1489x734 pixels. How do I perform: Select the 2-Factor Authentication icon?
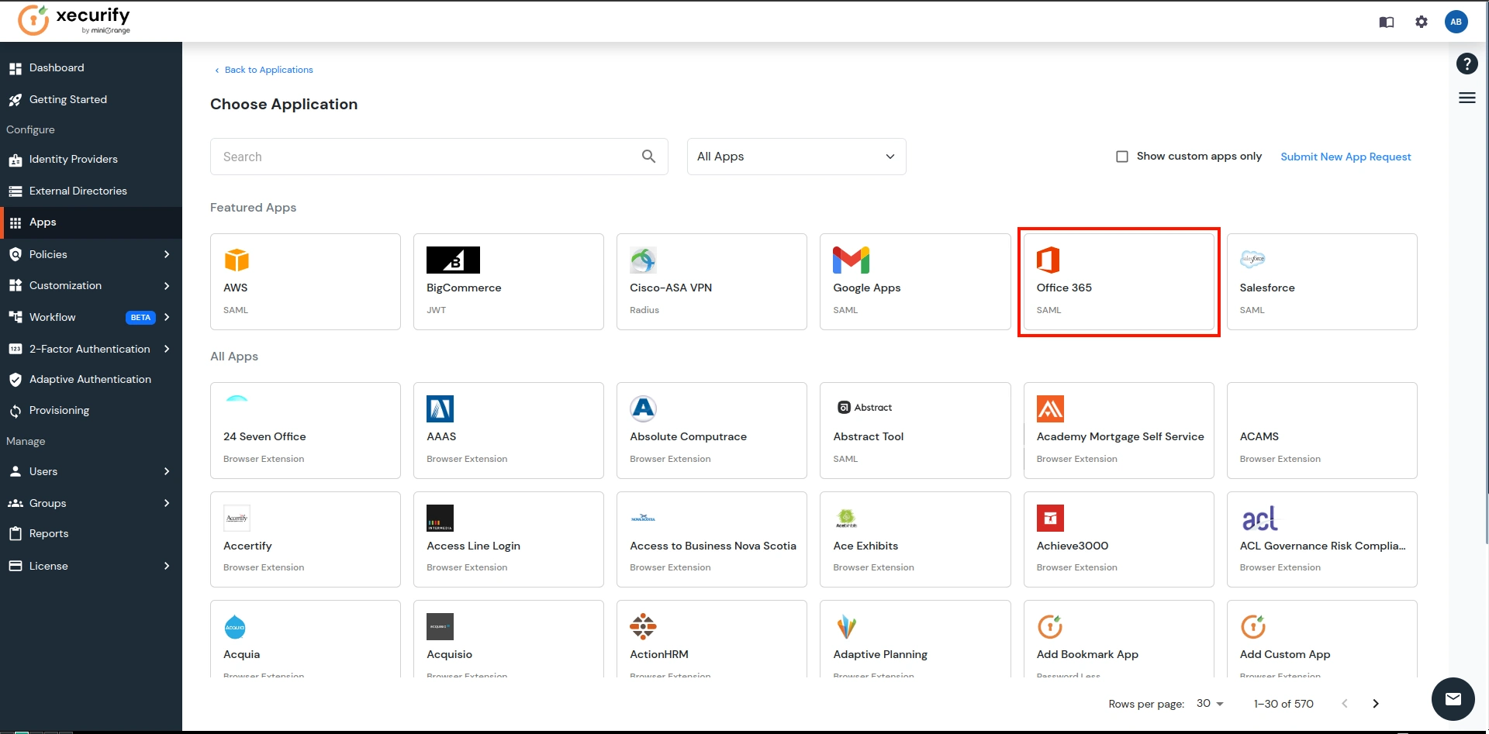(x=15, y=349)
